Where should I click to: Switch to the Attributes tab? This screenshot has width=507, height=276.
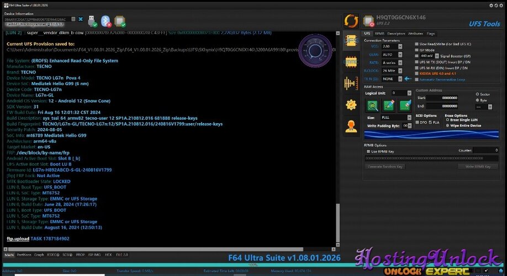click(x=415, y=34)
